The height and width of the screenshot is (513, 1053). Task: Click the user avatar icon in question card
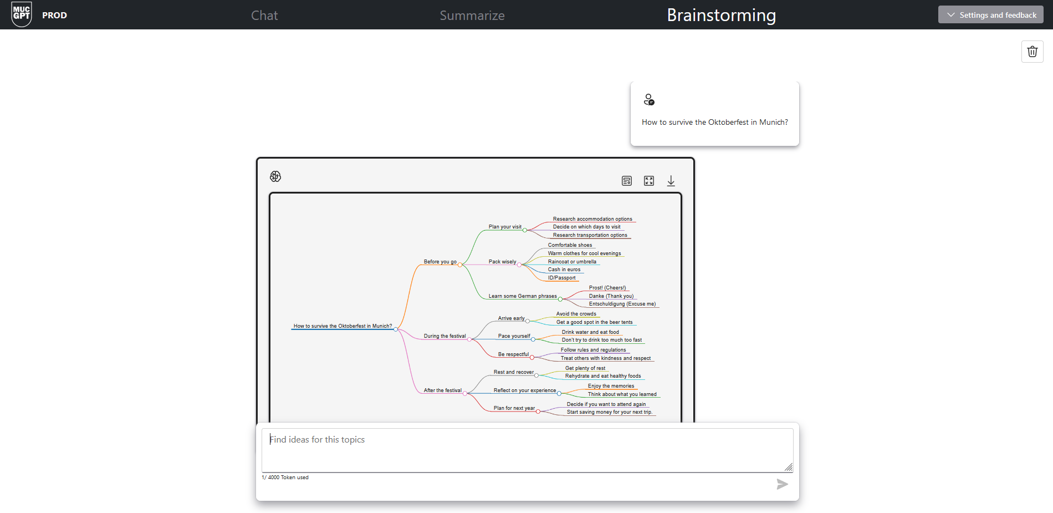point(648,100)
